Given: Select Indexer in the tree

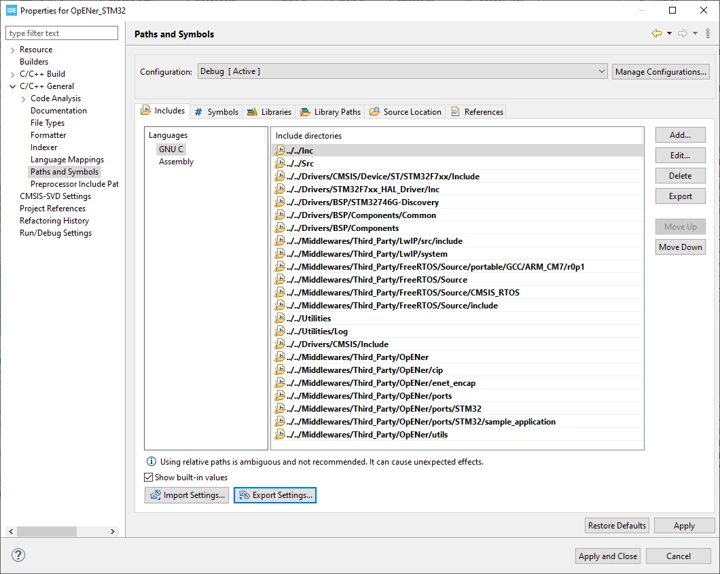Looking at the screenshot, I should (44, 147).
